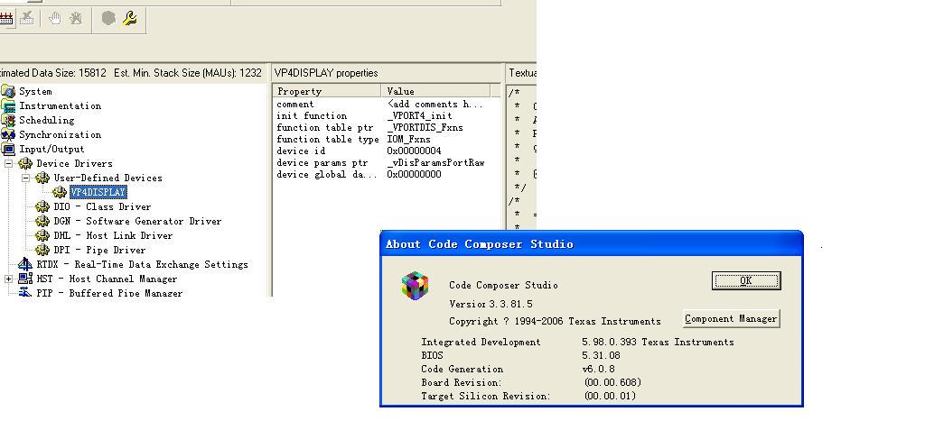The height and width of the screenshot is (430, 925).
Task: Click OK in the About dialog
Action: (x=746, y=280)
